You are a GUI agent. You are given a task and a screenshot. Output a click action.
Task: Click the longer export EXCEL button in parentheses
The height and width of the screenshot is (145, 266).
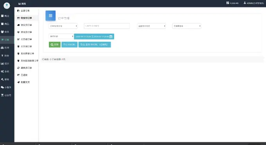[x=95, y=45]
